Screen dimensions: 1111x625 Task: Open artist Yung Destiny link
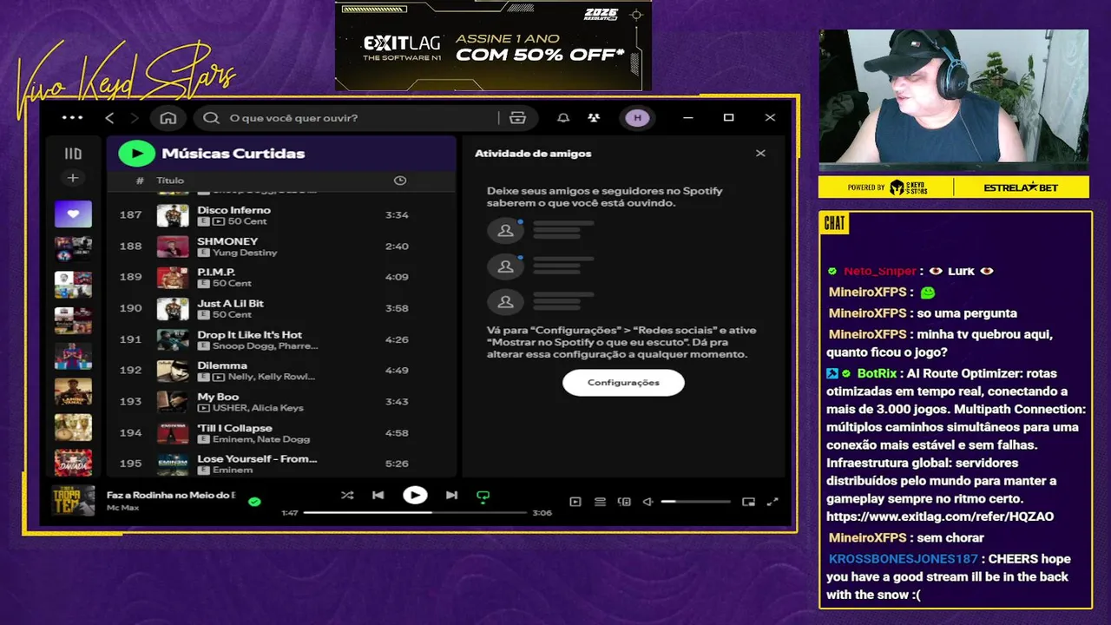(245, 253)
